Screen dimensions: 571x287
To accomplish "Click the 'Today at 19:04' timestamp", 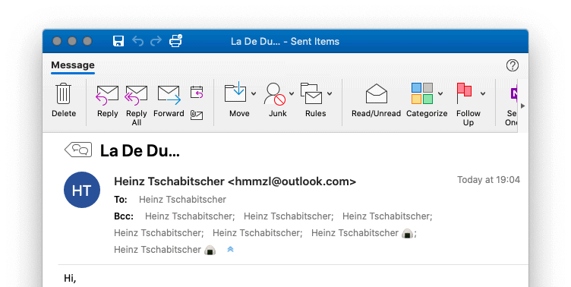I will click(488, 179).
